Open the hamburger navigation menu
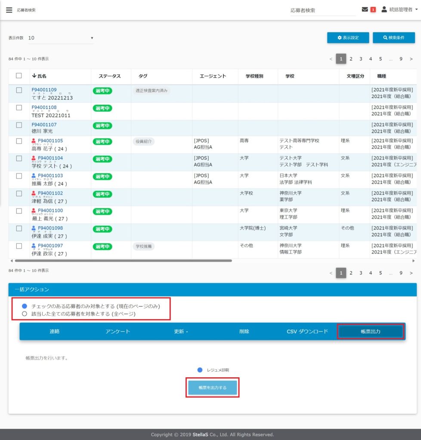Screen dimensions: 421x440 coord(9,10)
